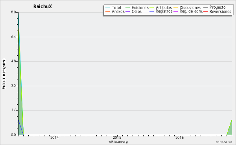Select the Total legend entry
236x145 pixels.
tap(113, 7)
